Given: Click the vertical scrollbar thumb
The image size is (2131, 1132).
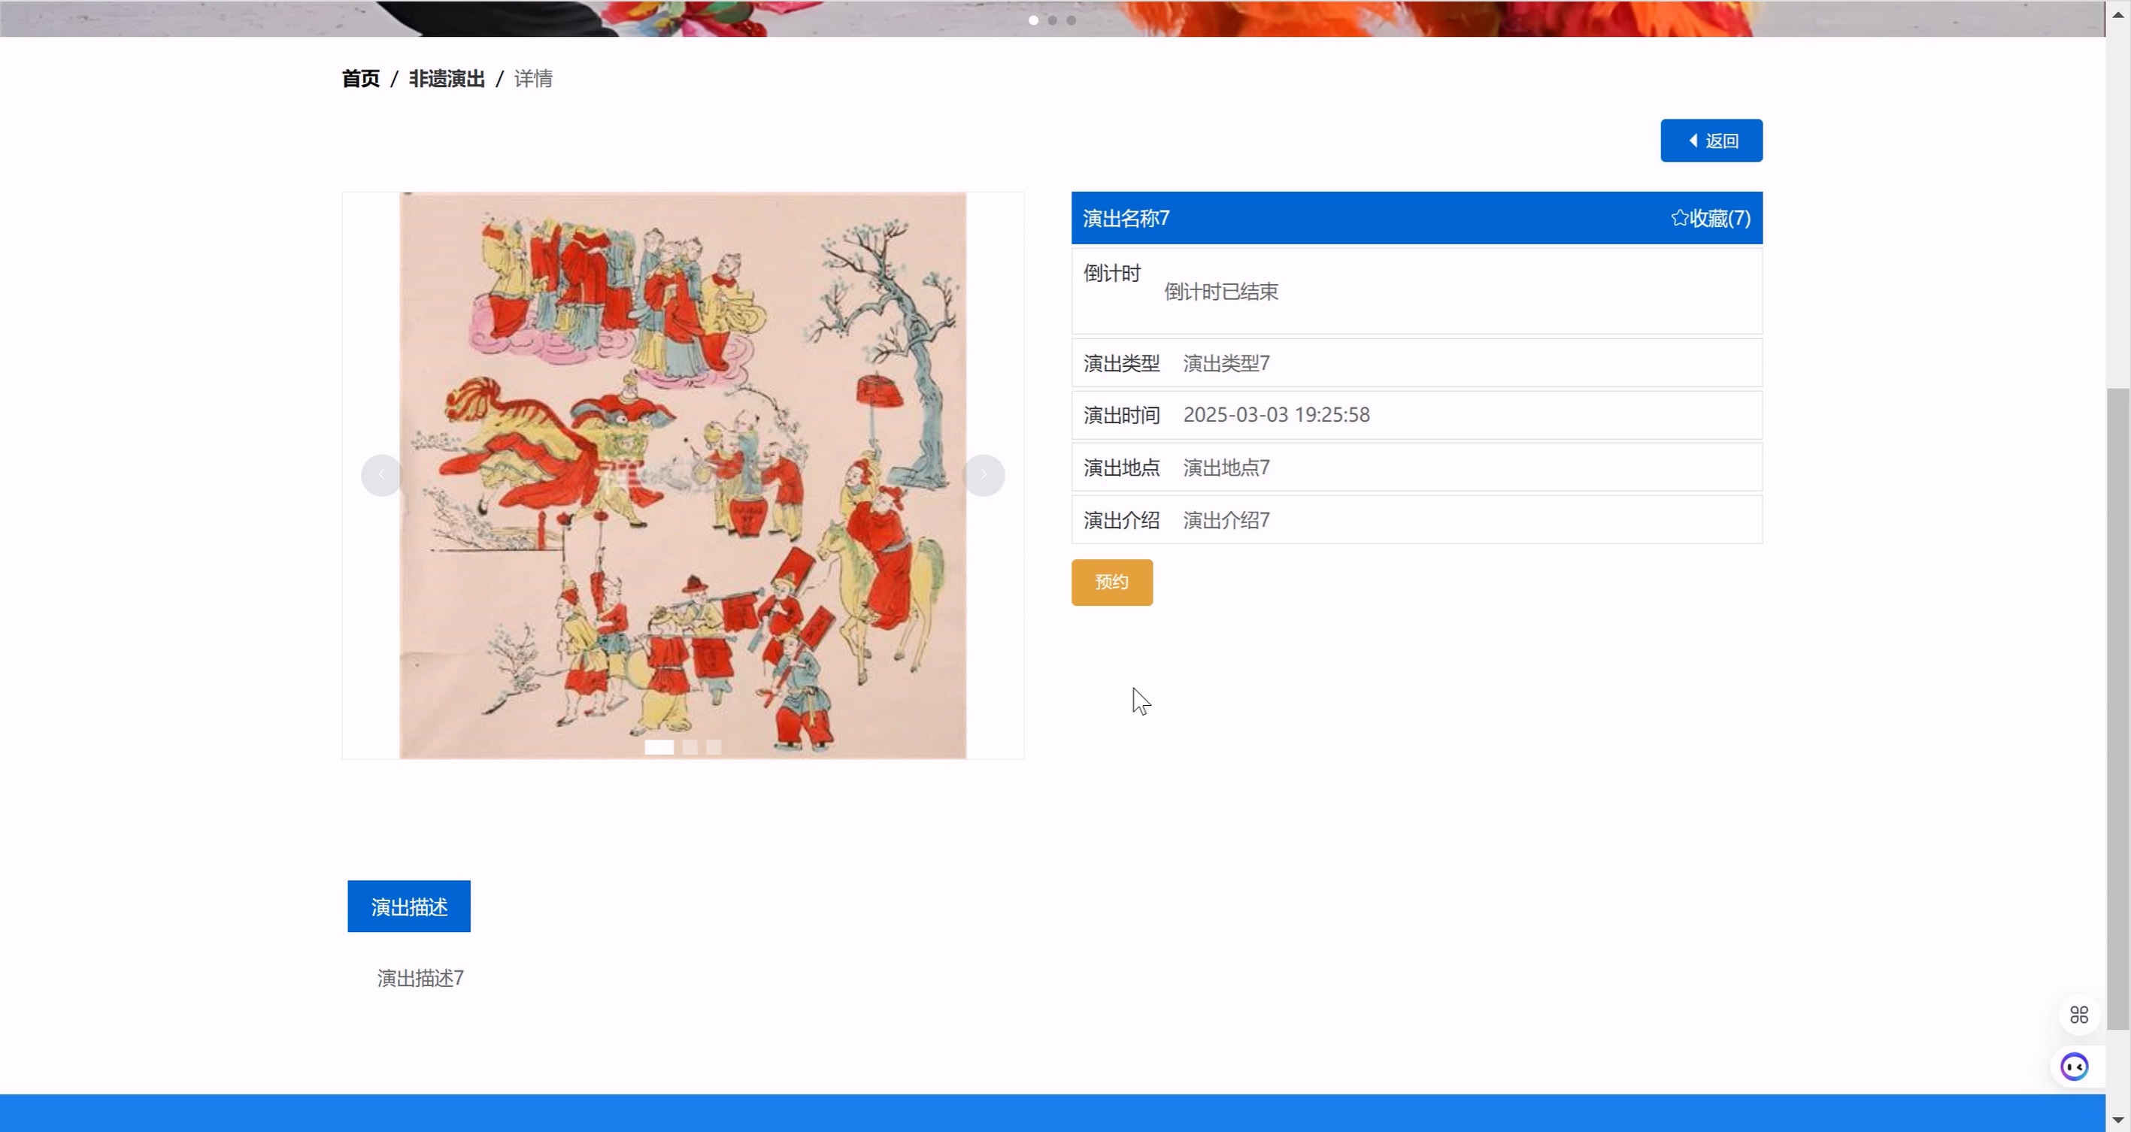Looking at the screenshot, I should [x=2117, y=707].
